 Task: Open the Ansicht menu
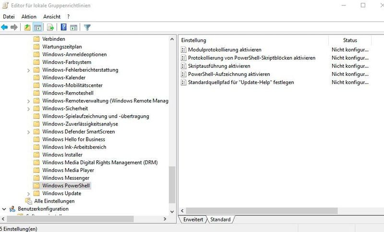pyautogui.click(x=52, y=16)
